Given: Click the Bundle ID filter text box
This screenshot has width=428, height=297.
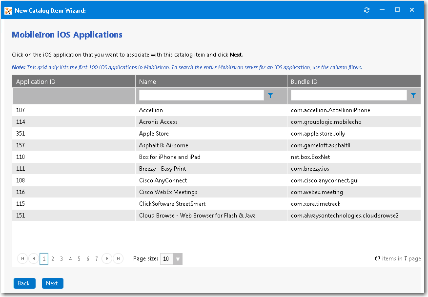Looking at the screenshot, I should [x=348, y=95].
